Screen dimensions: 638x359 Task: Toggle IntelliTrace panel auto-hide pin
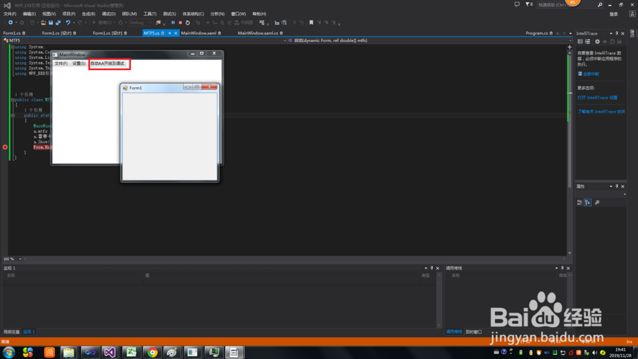pyautogui.click(x=617, y=33)
